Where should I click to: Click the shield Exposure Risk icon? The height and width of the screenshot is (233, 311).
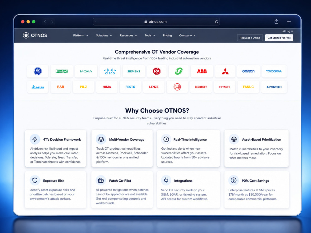pos(35,180)
